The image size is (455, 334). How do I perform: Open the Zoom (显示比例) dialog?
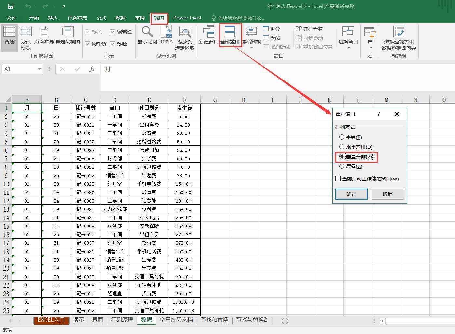pos(147,35)
